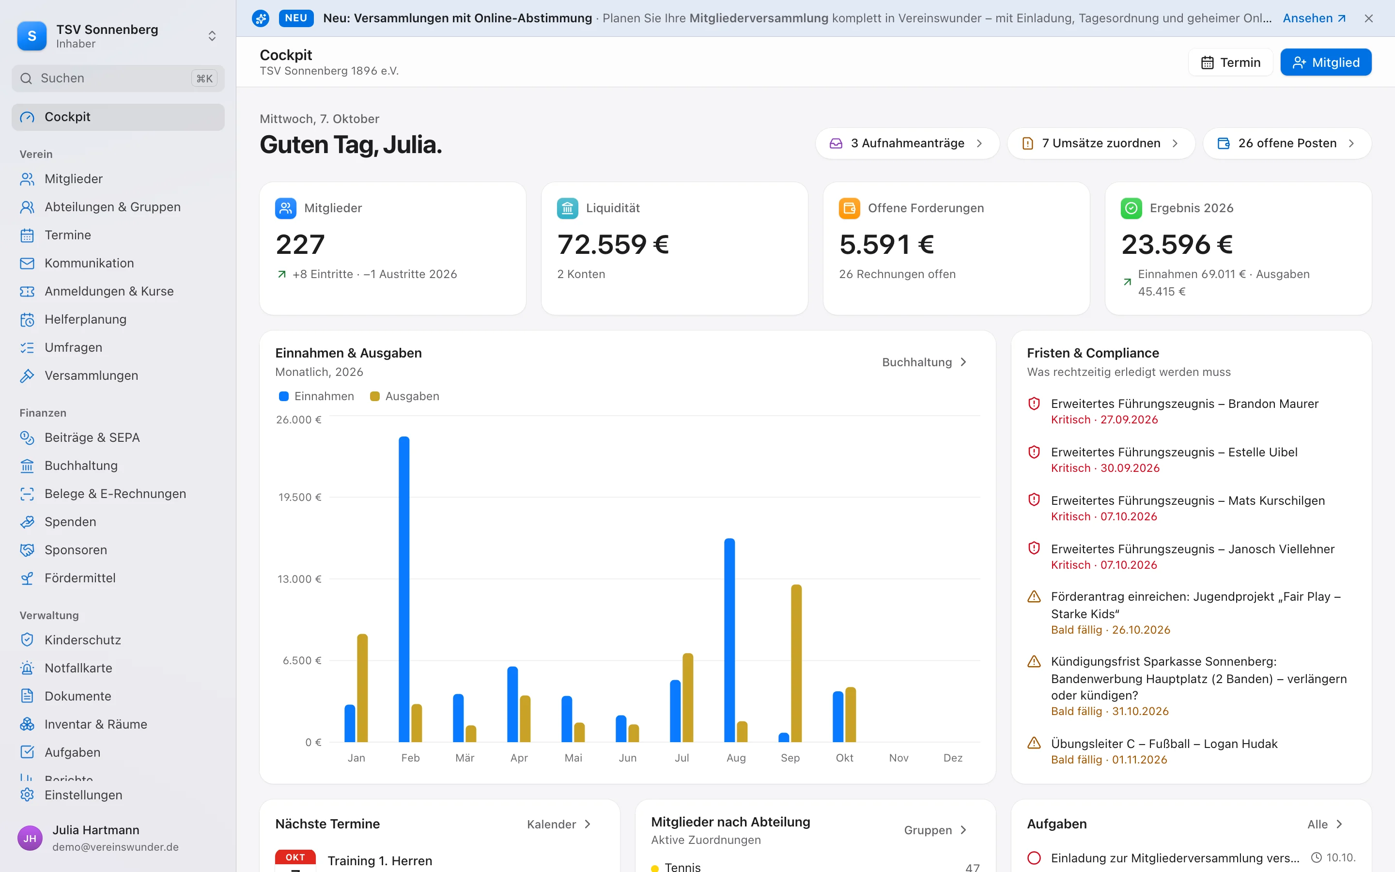The height and width of the screenshot is (872, 1395).
Task: Add a new Mitglied
Action: tap(1326, 62)
